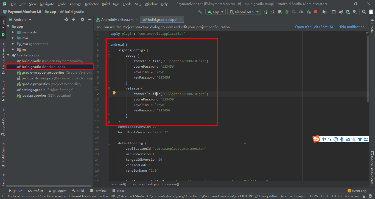Viewport: 375px width, 199px height.
Task: Open the SDK Manager cube icon
Action: click(x=355, y=12)
